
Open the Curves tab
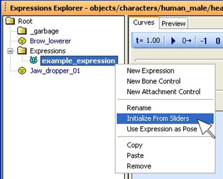pos(144,23)
